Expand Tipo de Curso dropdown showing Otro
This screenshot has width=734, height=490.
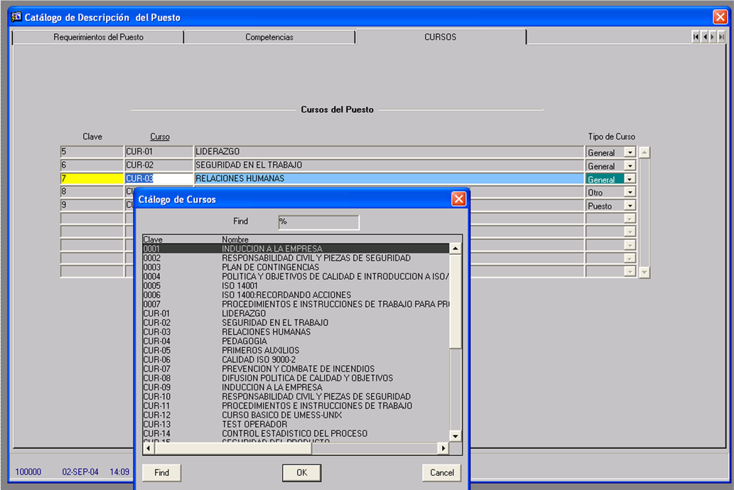(629, 192)
